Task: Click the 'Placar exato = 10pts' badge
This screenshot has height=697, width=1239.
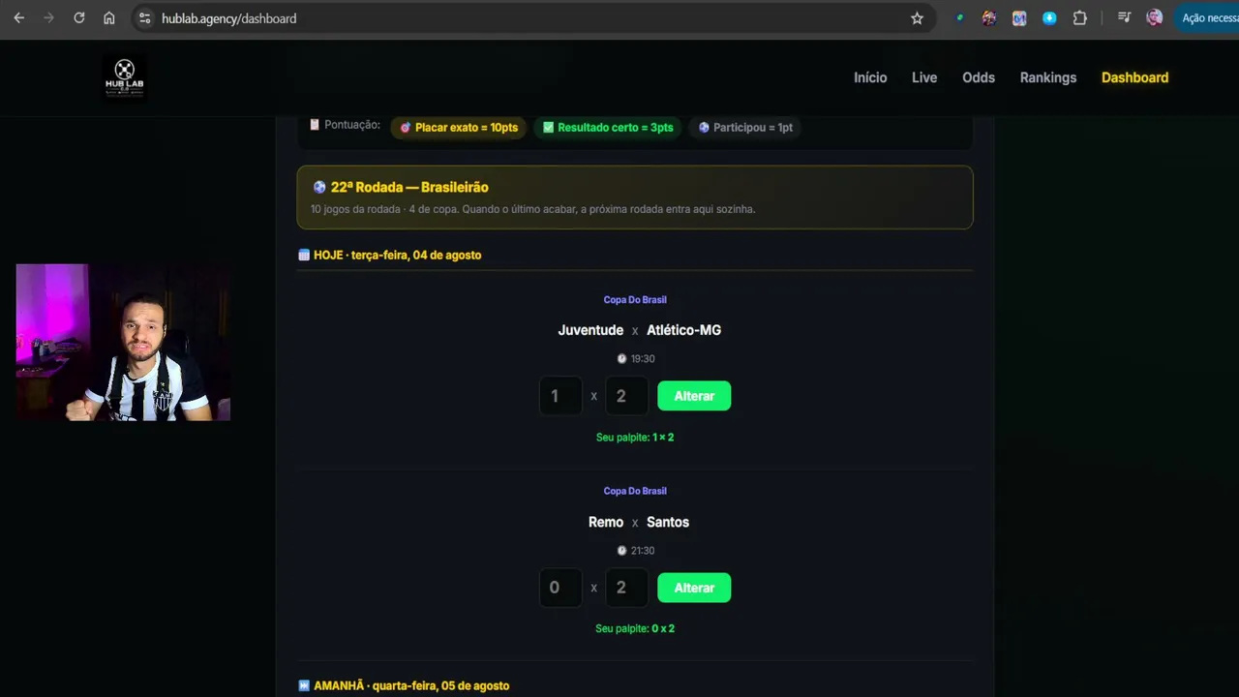Action: pos(459,128)
